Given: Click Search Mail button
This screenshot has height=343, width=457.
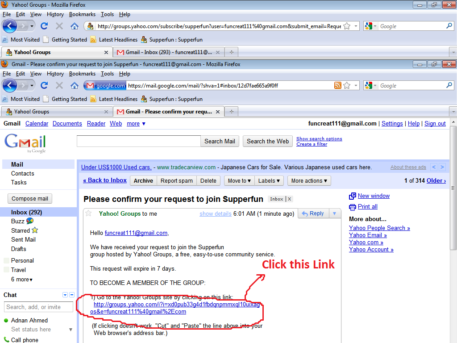Looking at the screenshot, I should (x=220, y=141).
